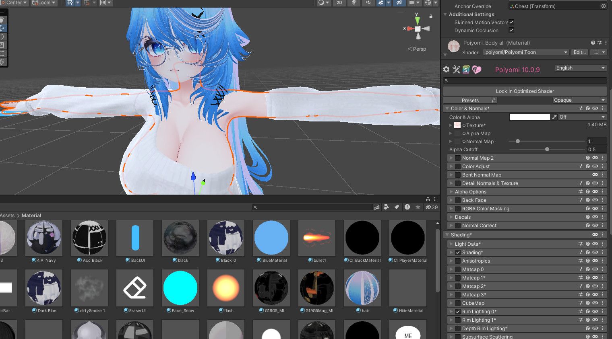Toggle scene lighting bulb icon
Image resolution: width=612 pixels, height=339 pixels.
point(354,3)
